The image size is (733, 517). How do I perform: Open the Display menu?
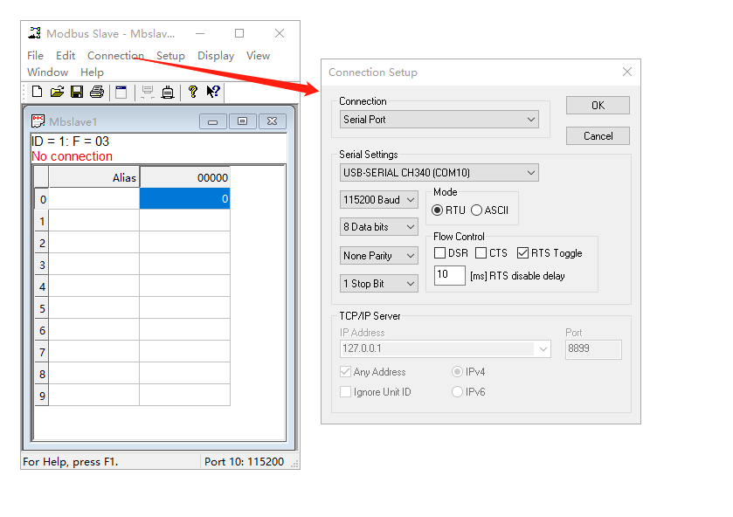216,55
